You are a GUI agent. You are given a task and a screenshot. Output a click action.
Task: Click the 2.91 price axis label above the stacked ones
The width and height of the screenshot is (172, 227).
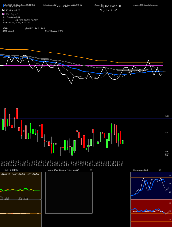click(166, 151)
